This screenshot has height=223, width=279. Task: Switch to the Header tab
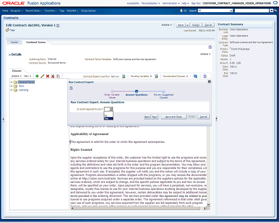click(x=14, y=42)
